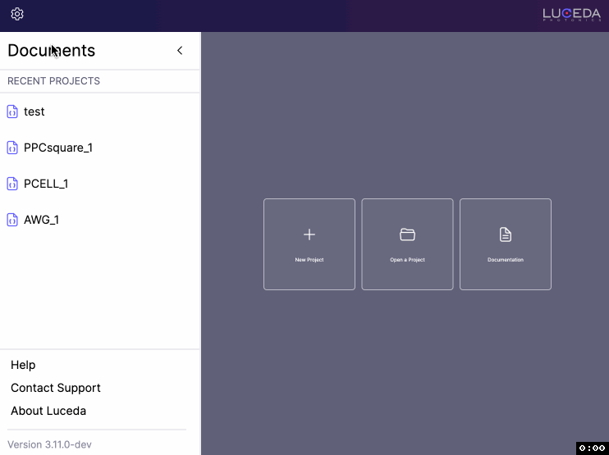Open the settings gear icon
The height and width of the screenshot is (455, 609).
coord(17,14)
